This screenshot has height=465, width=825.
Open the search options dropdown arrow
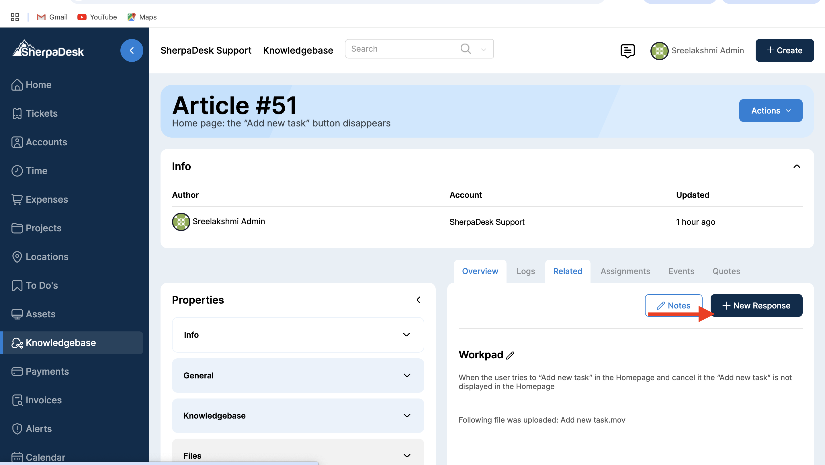click(483, 49)
